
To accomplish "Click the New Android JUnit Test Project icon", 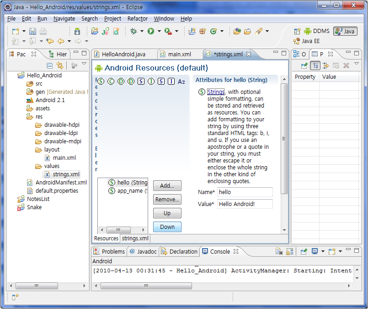I will pos(106,31).
